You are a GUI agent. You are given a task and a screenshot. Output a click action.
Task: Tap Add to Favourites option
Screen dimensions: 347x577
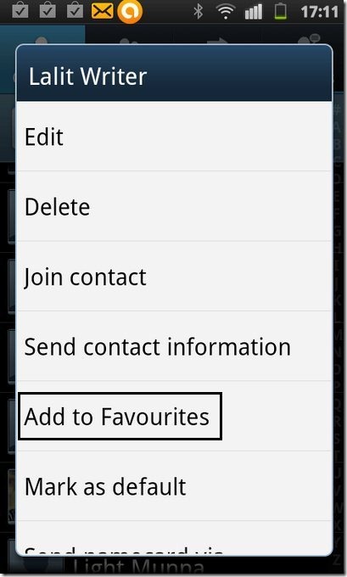(174, 416)
